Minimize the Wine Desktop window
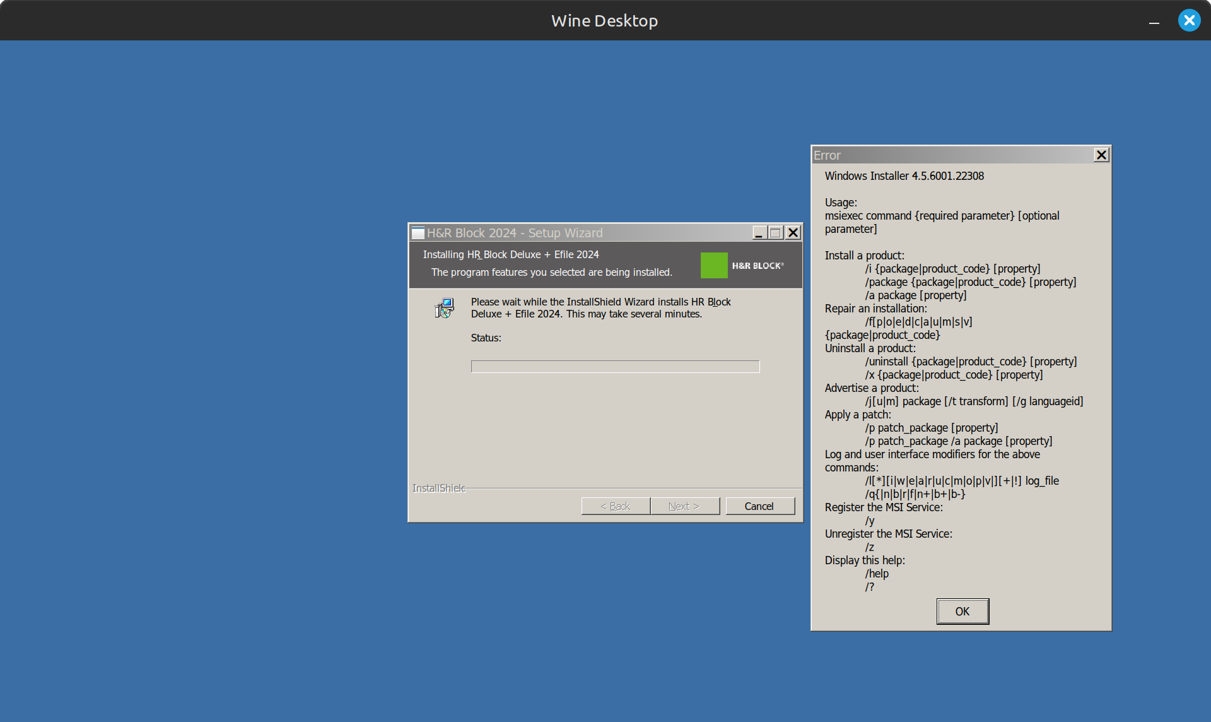1211x722 pixels. point(1154,21)
